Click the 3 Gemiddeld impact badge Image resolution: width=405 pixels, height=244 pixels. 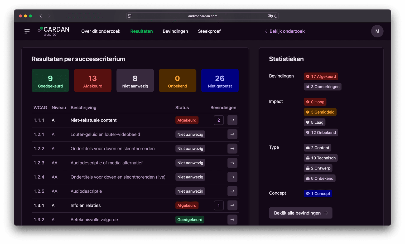coord(320,112)
